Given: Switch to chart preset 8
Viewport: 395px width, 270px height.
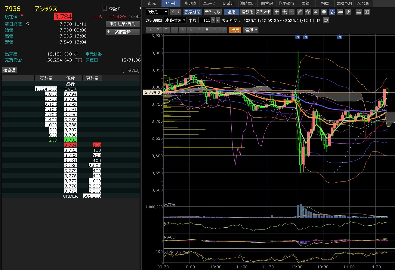Looking at the screenshot, I should [x=207, y=30].
